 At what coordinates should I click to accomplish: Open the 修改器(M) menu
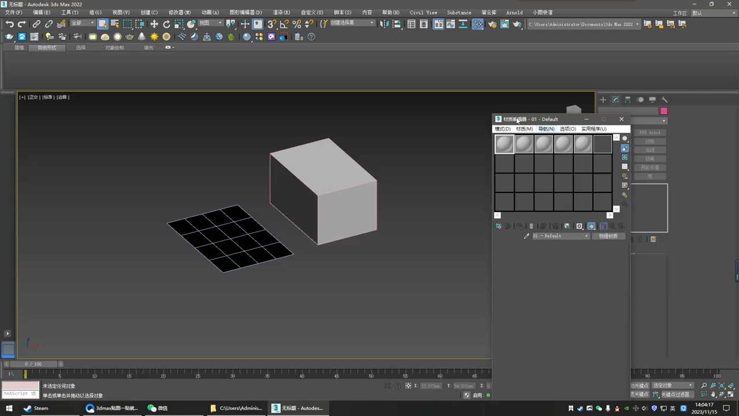(180, 12)
